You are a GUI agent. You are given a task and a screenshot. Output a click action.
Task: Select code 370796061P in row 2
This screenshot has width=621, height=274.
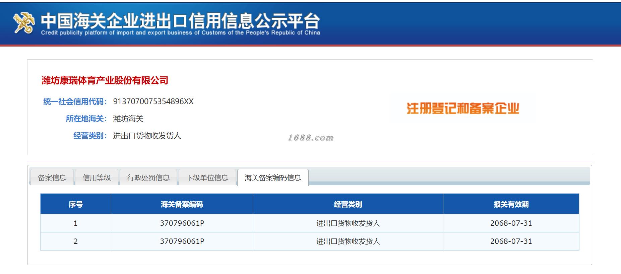click(x=182, y=241)
